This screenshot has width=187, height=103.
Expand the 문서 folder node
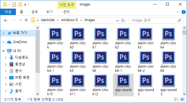pos(6,71)
